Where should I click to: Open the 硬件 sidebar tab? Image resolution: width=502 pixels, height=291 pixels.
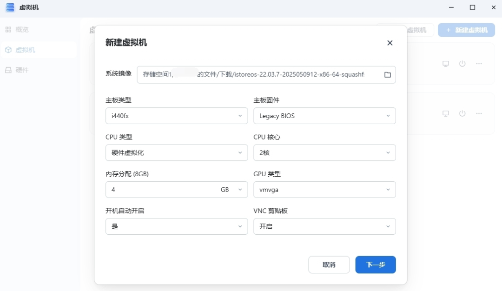(x=22, y=70)
